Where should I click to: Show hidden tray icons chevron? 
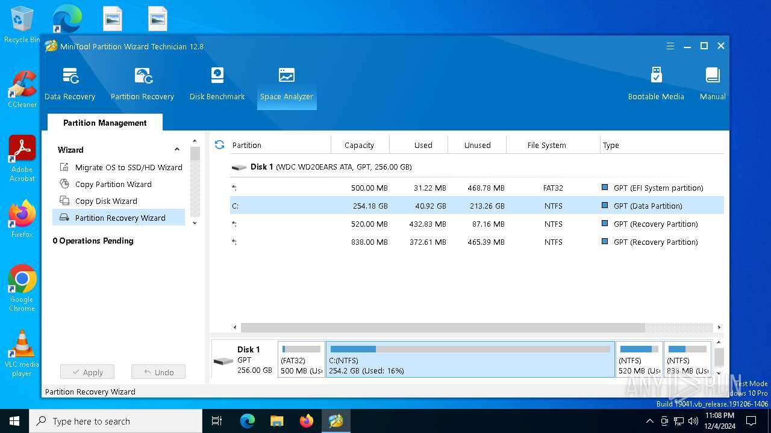650,421
